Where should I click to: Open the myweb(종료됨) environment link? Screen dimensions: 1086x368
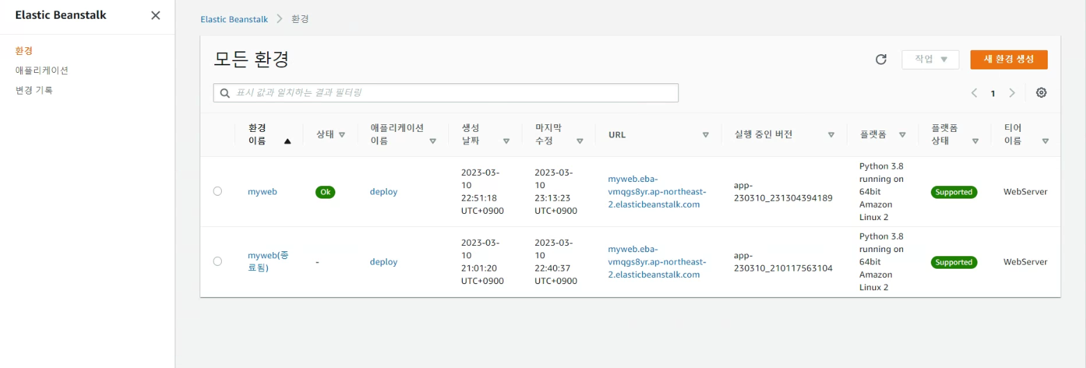pos(268,261)
